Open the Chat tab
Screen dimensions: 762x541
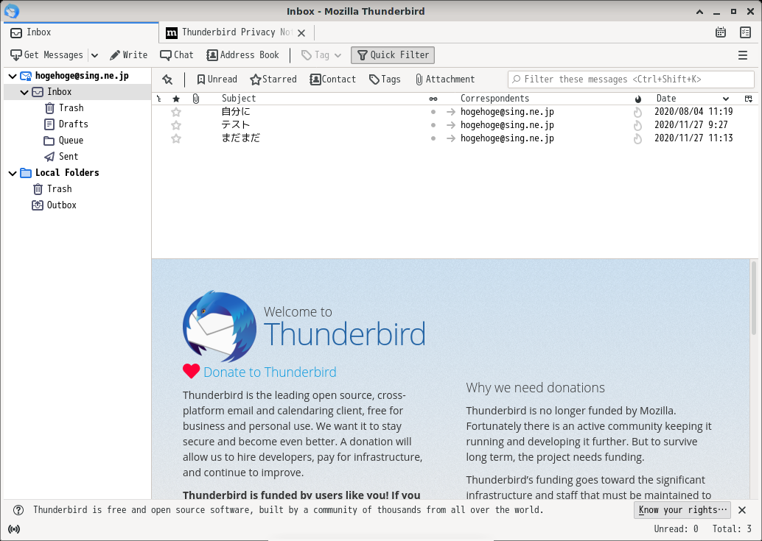[x=177, y=54]
